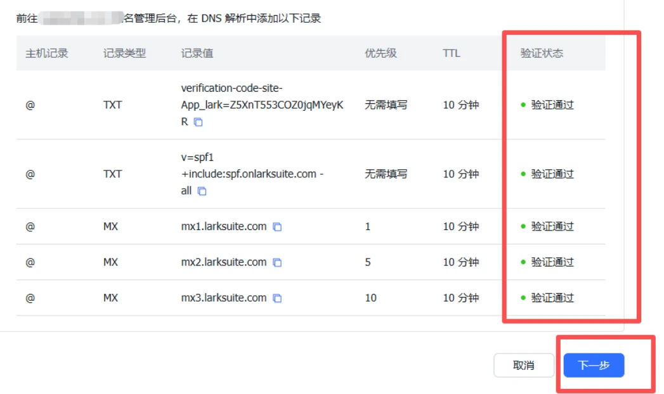Click the 验证状态 column header
The image size is (664, 394).
pyautogui.click(x=542, y=53)
